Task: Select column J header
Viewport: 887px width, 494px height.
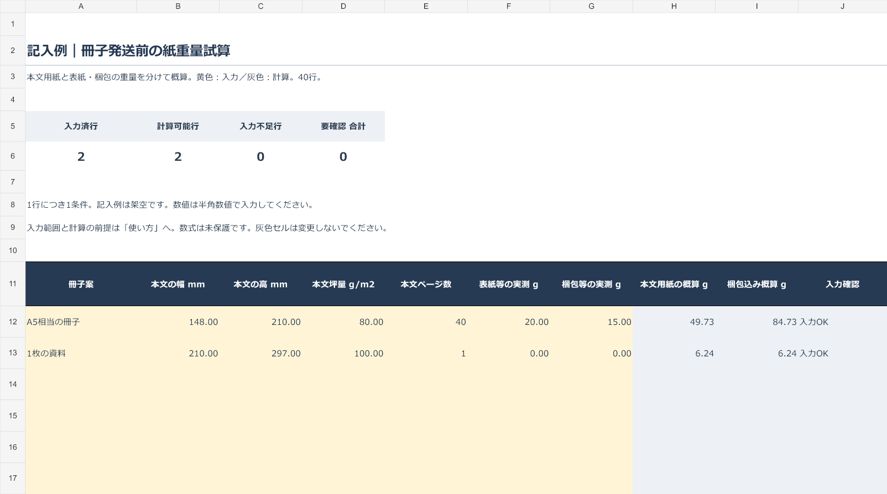Action: (x=842, y=6)
